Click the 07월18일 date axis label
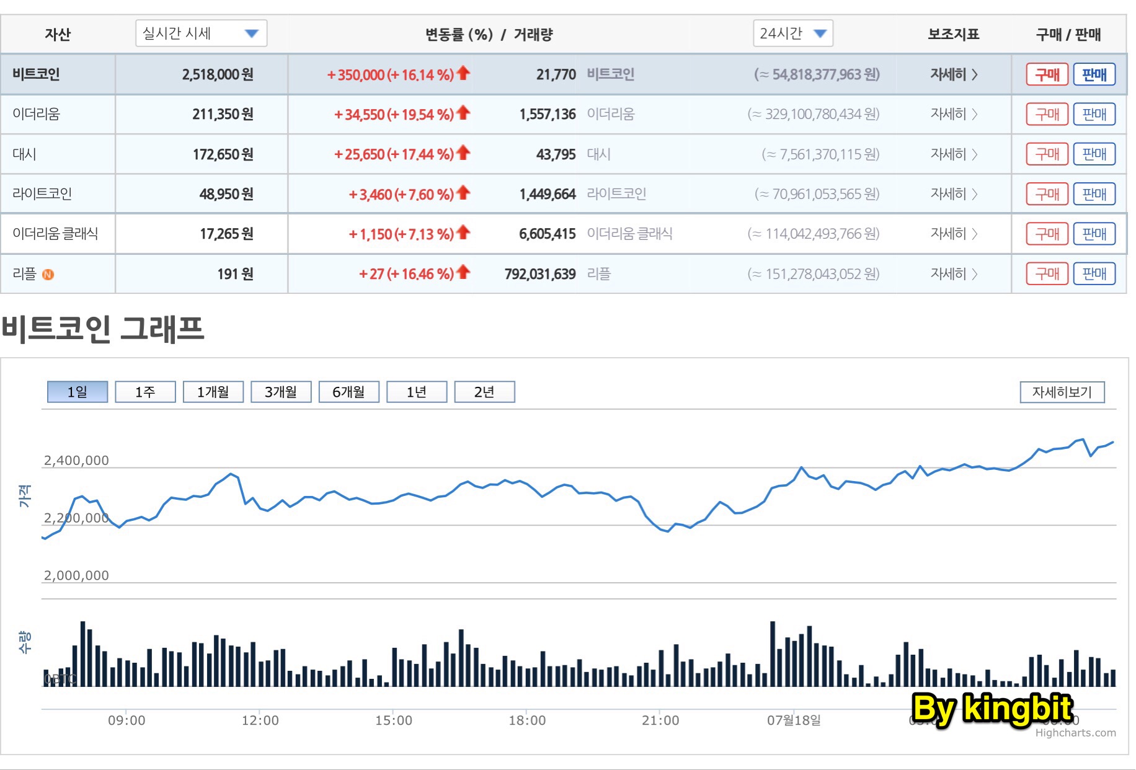The width and height of the screenshot is (1136, 770). pyautogui.click(x=794, y=720)
